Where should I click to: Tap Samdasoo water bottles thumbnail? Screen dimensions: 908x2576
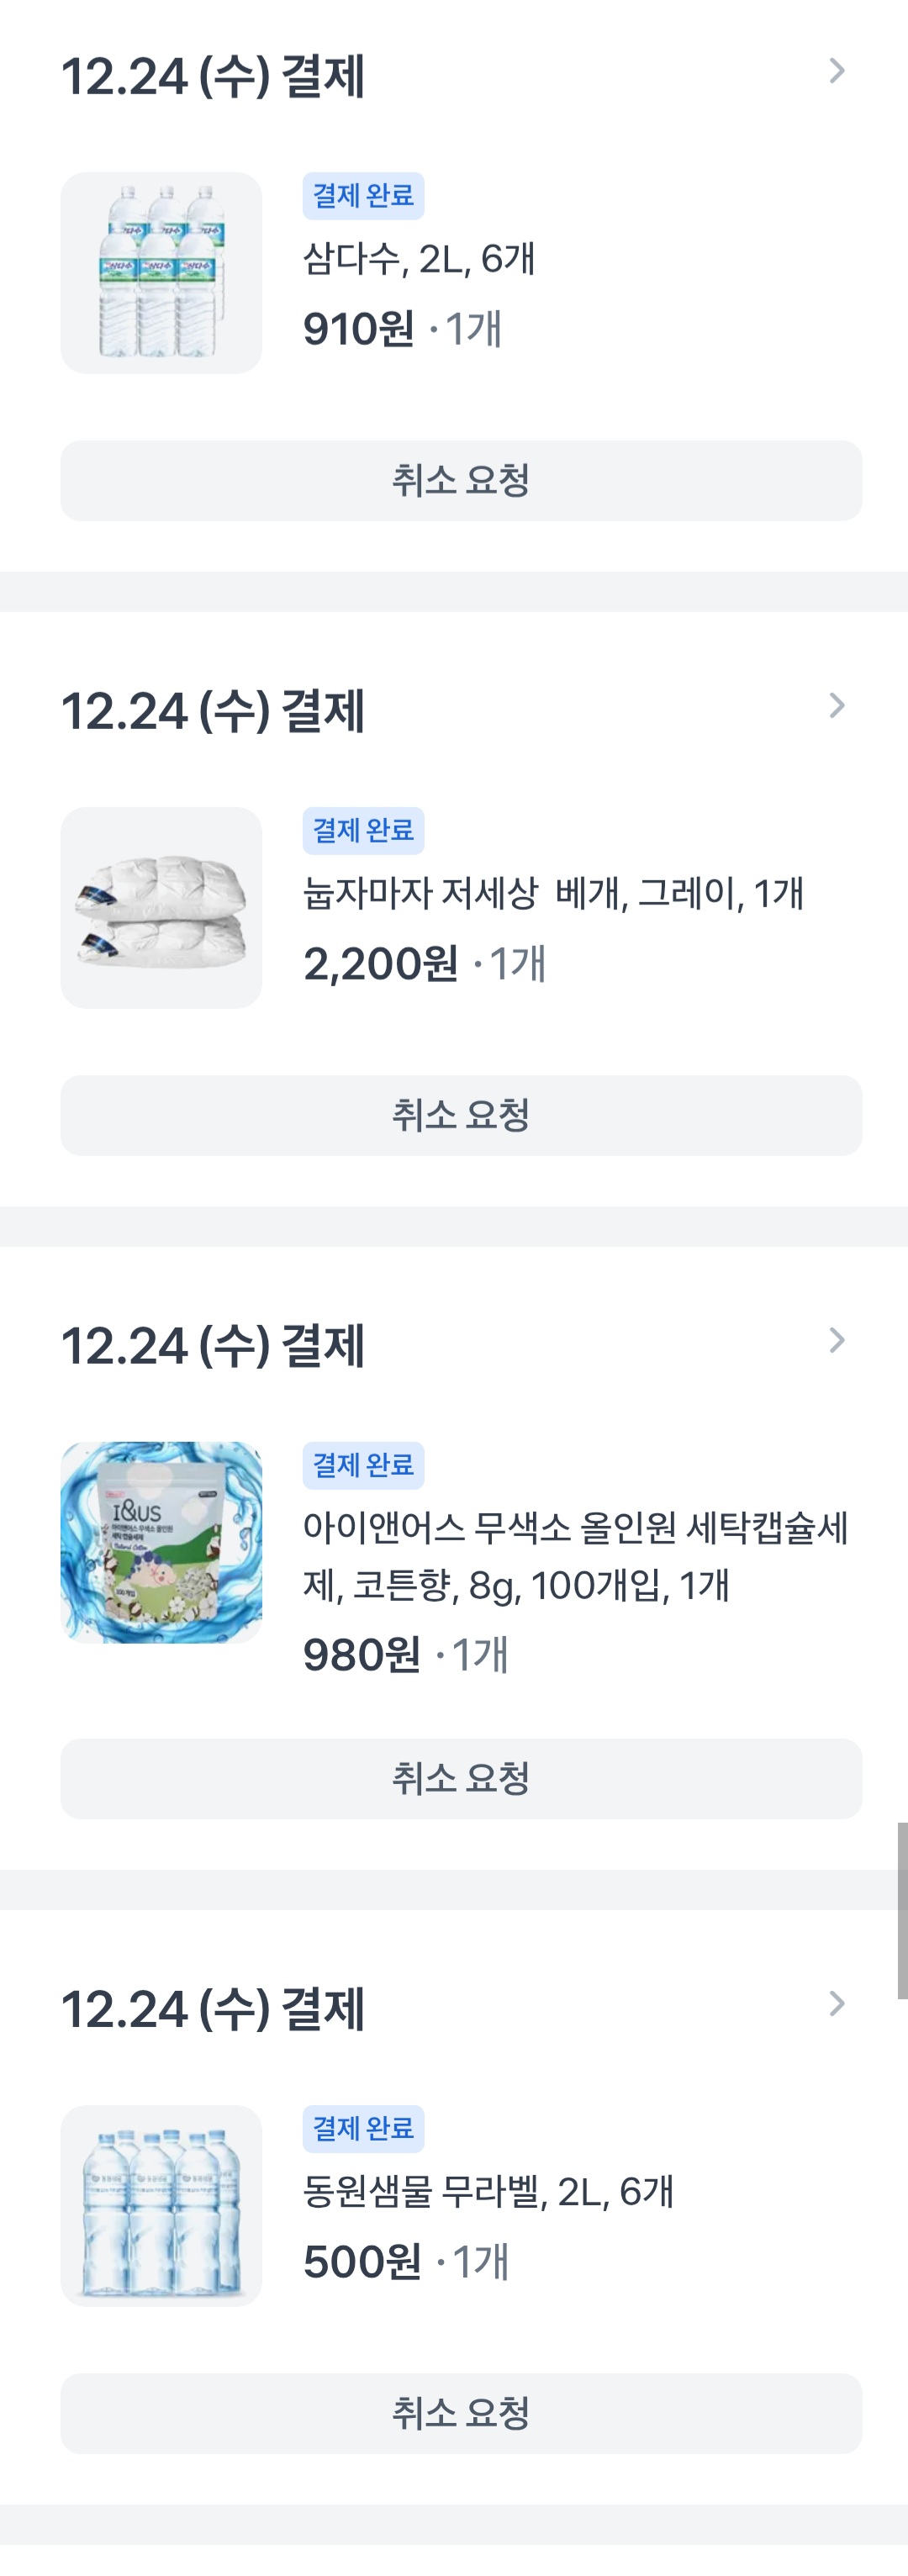(161, 273)
